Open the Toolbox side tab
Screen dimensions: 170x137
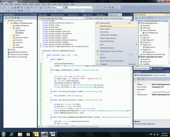click(1, 18)
